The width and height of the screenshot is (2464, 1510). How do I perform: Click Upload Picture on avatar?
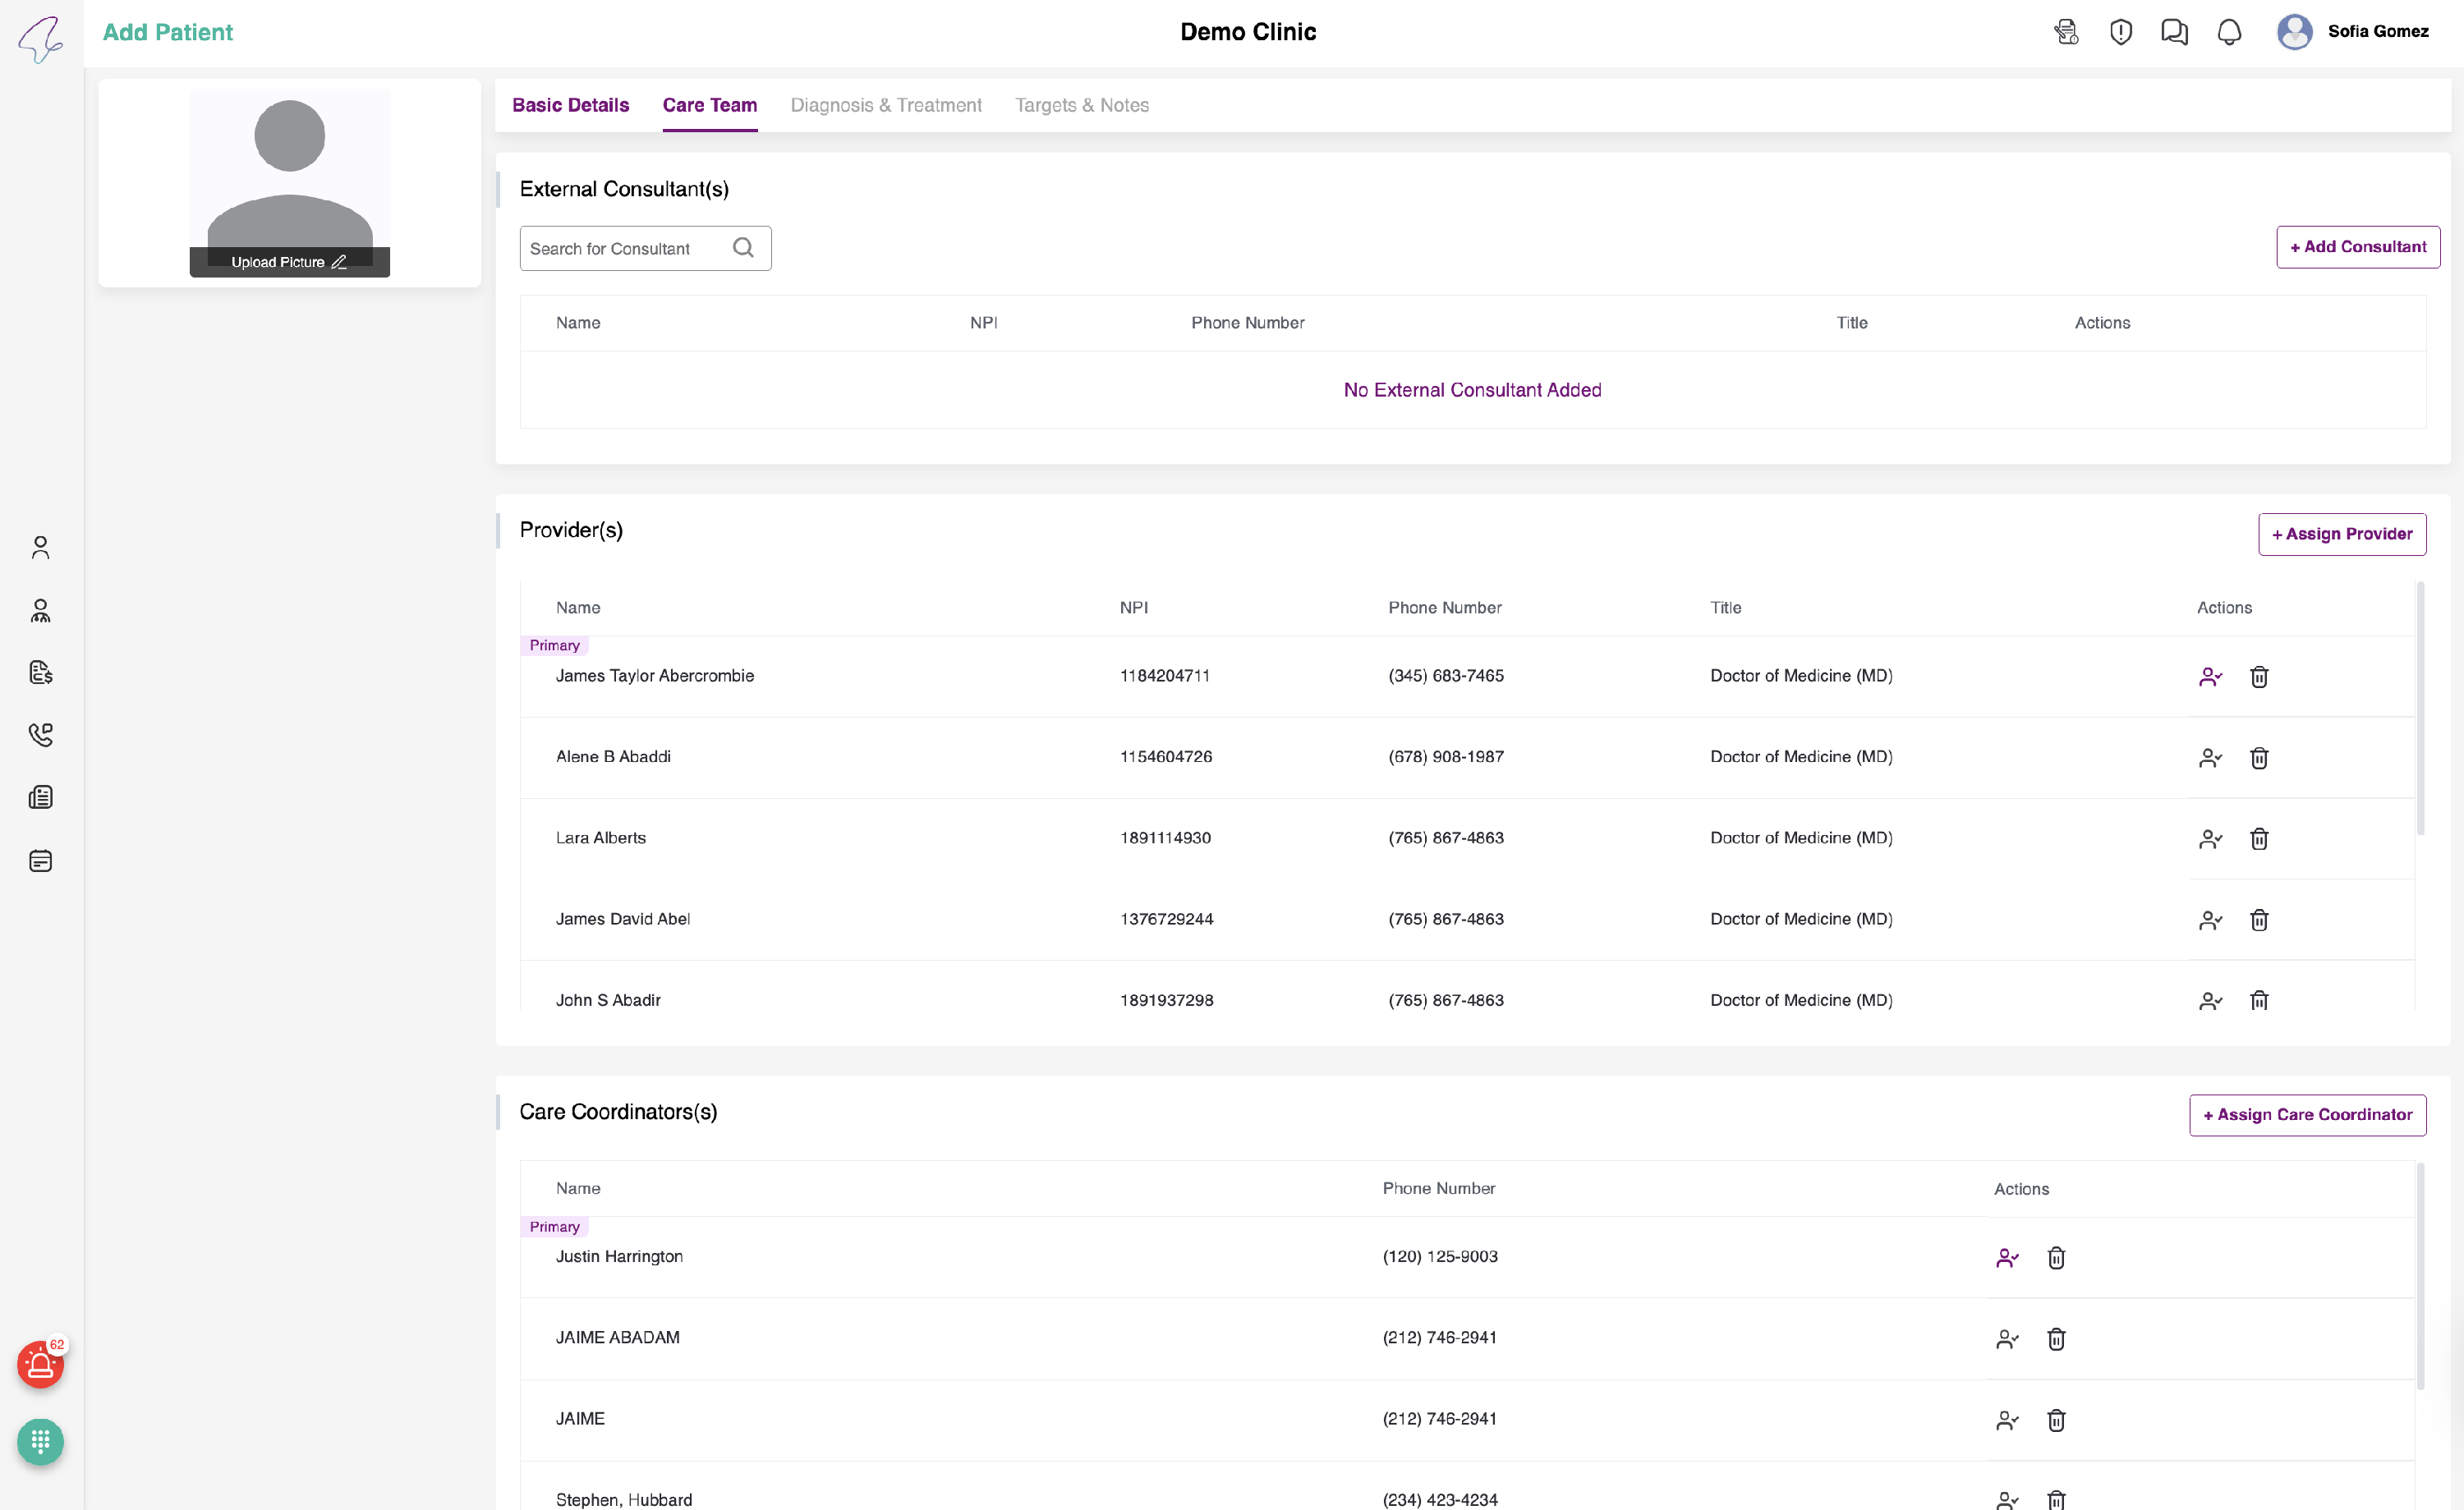pos(288,262)
